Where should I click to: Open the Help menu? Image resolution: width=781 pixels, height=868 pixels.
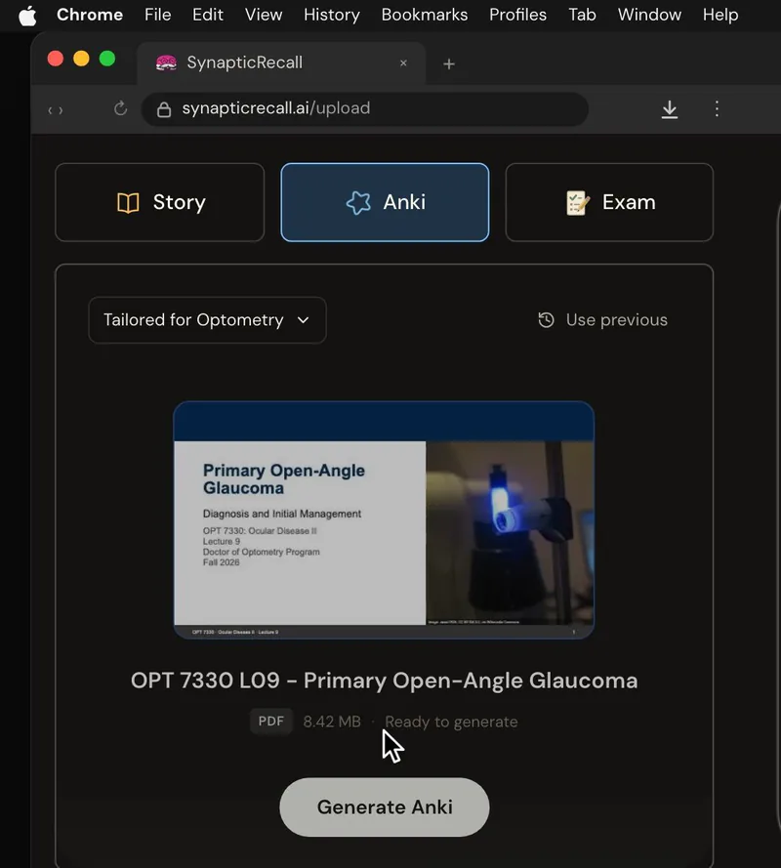pos(720,15)
